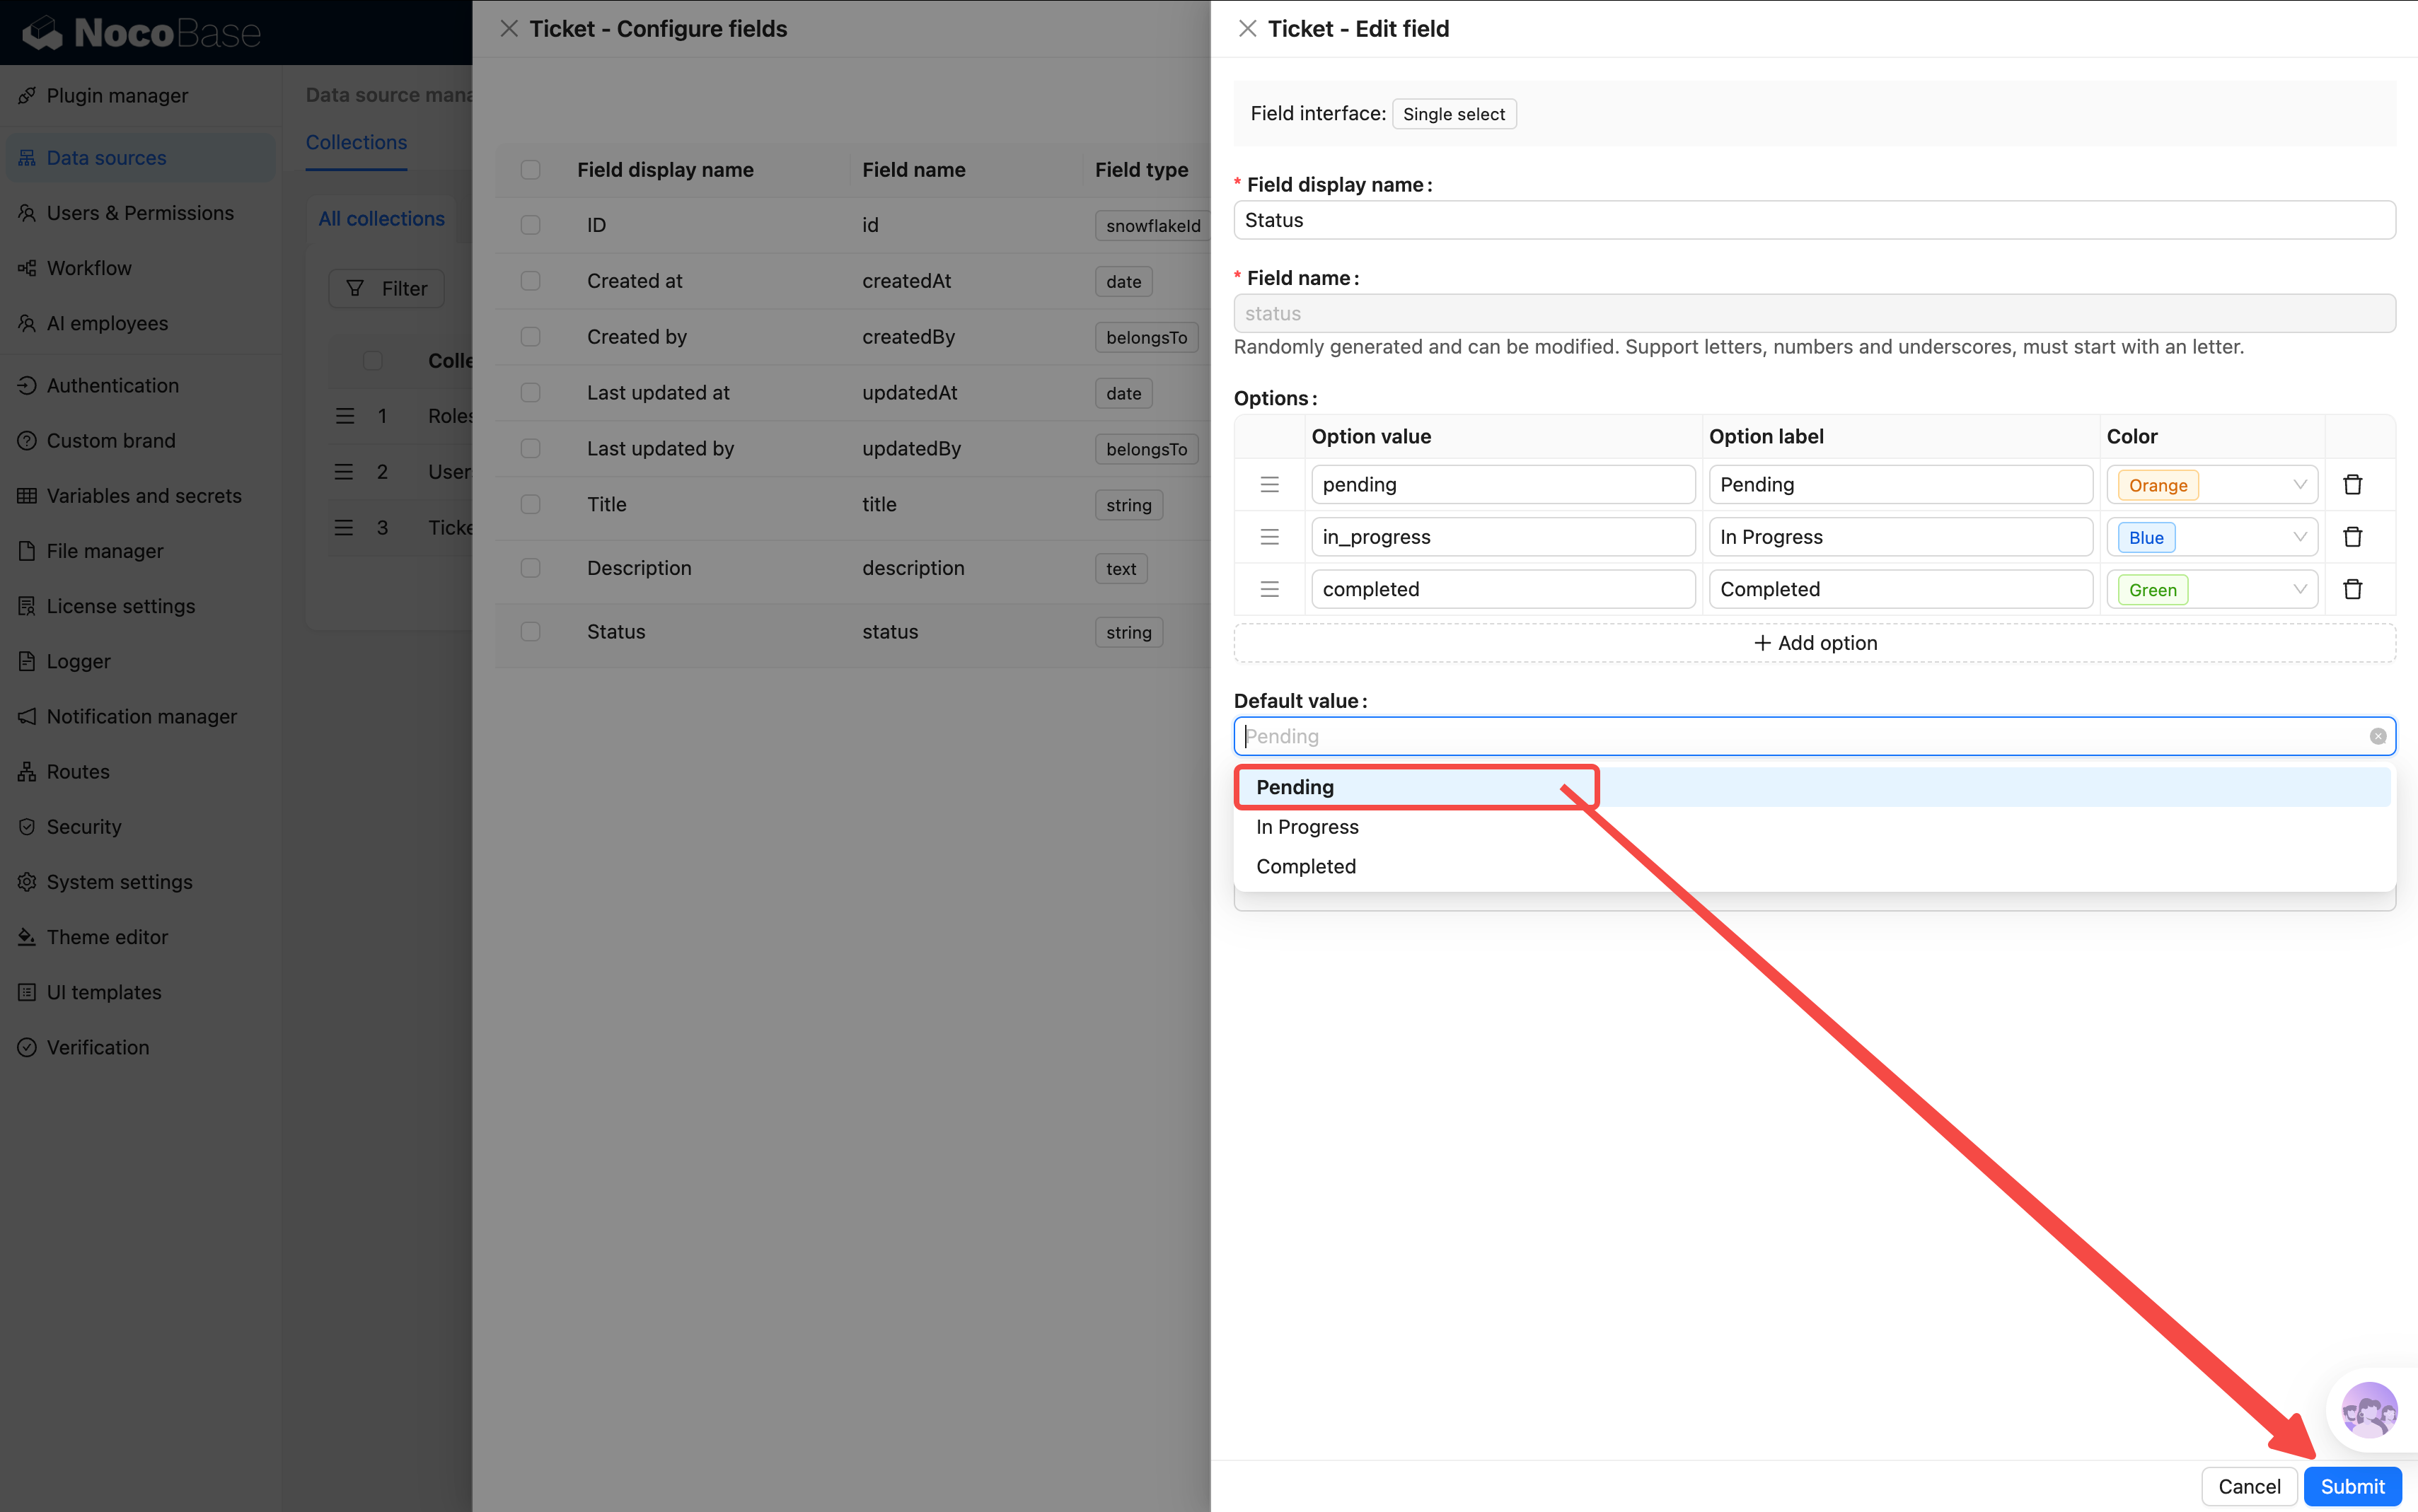Click Add option button
Screen dimensions: 2418x1512
(1814, 643)
